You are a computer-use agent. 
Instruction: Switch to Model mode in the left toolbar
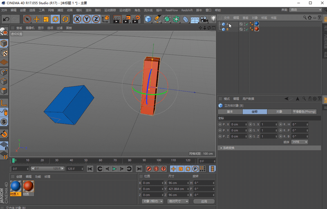click(4, 43)
